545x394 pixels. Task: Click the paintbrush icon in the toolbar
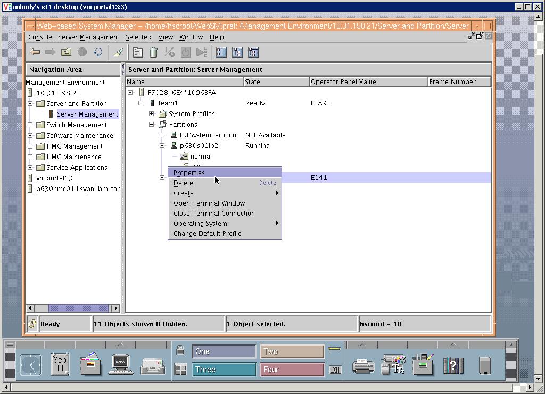pos(118,52)
